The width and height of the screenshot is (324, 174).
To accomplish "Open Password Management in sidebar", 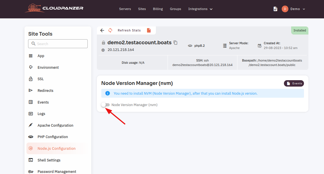I will [x=57, y=172].
